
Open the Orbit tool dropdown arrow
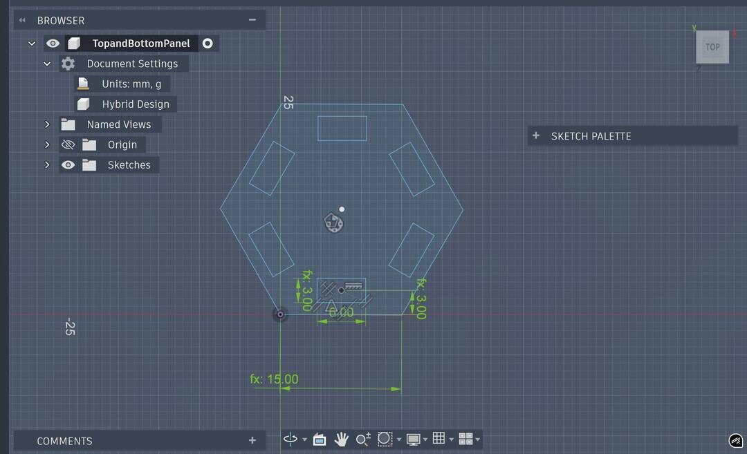tap(304, 439)
